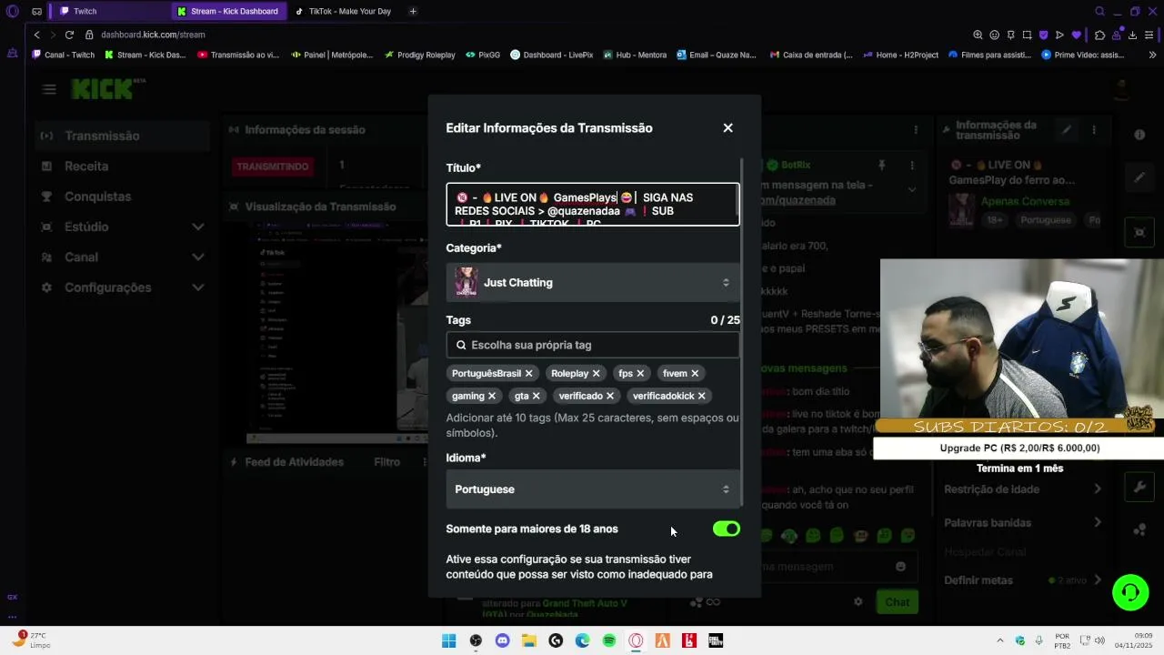Open Discord from the taskbar
The width and height of the screenshot is (1164, 655).
point(502,641)
